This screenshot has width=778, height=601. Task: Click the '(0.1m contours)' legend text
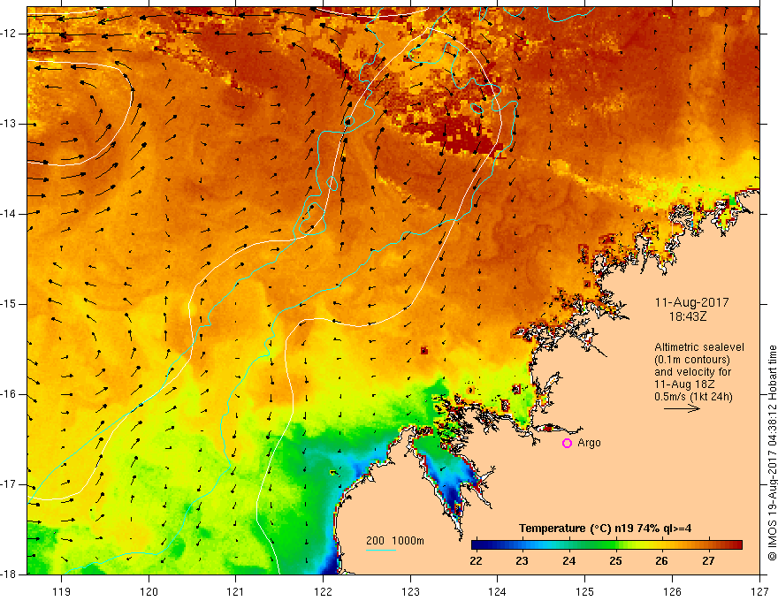pos(692,360)
